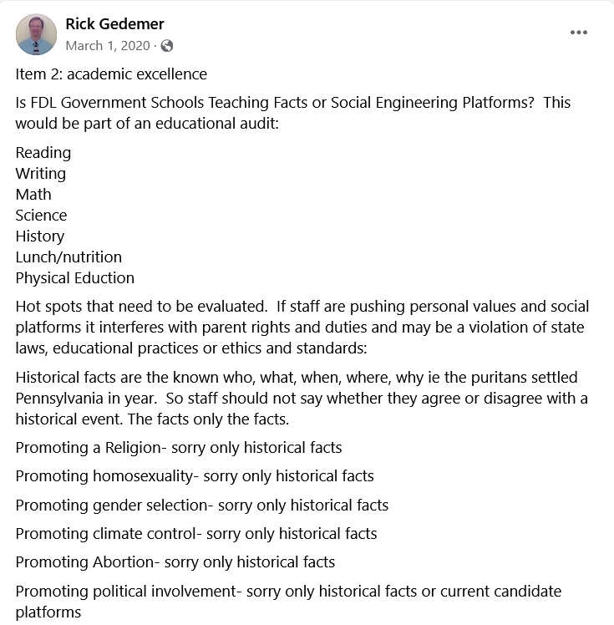The image size is (614, 625).
Task: Click the word "History" in the list
Action: click(x=40, y=236)
